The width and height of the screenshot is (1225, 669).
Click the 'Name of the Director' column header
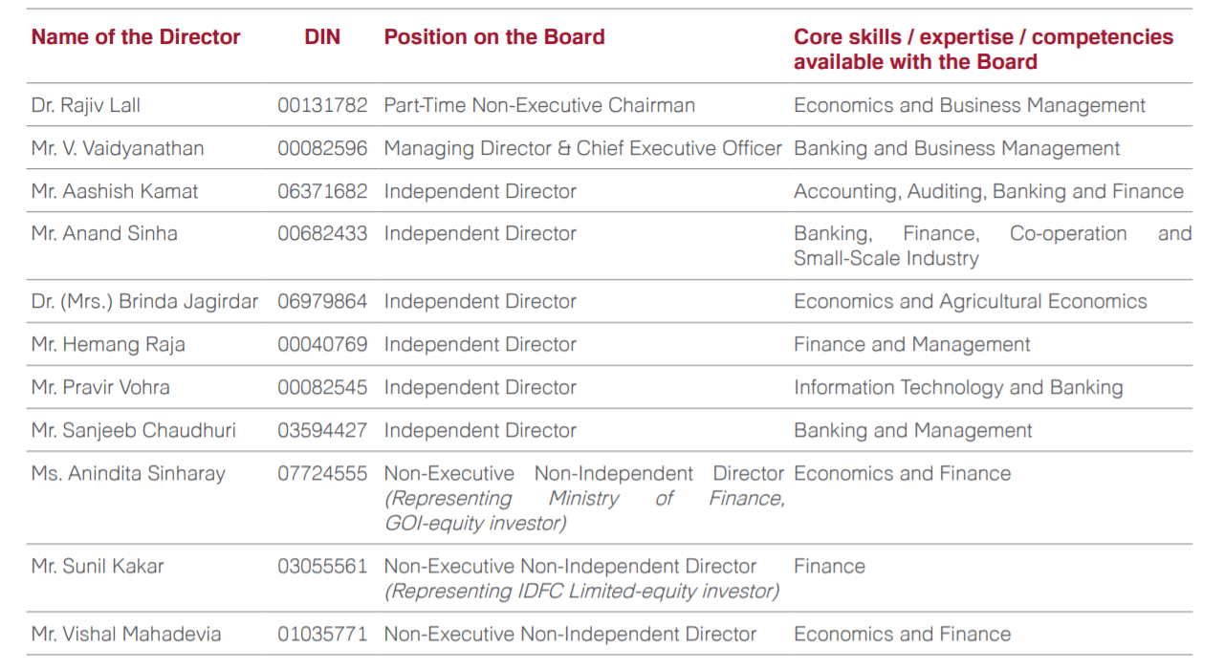pos(136,37)
